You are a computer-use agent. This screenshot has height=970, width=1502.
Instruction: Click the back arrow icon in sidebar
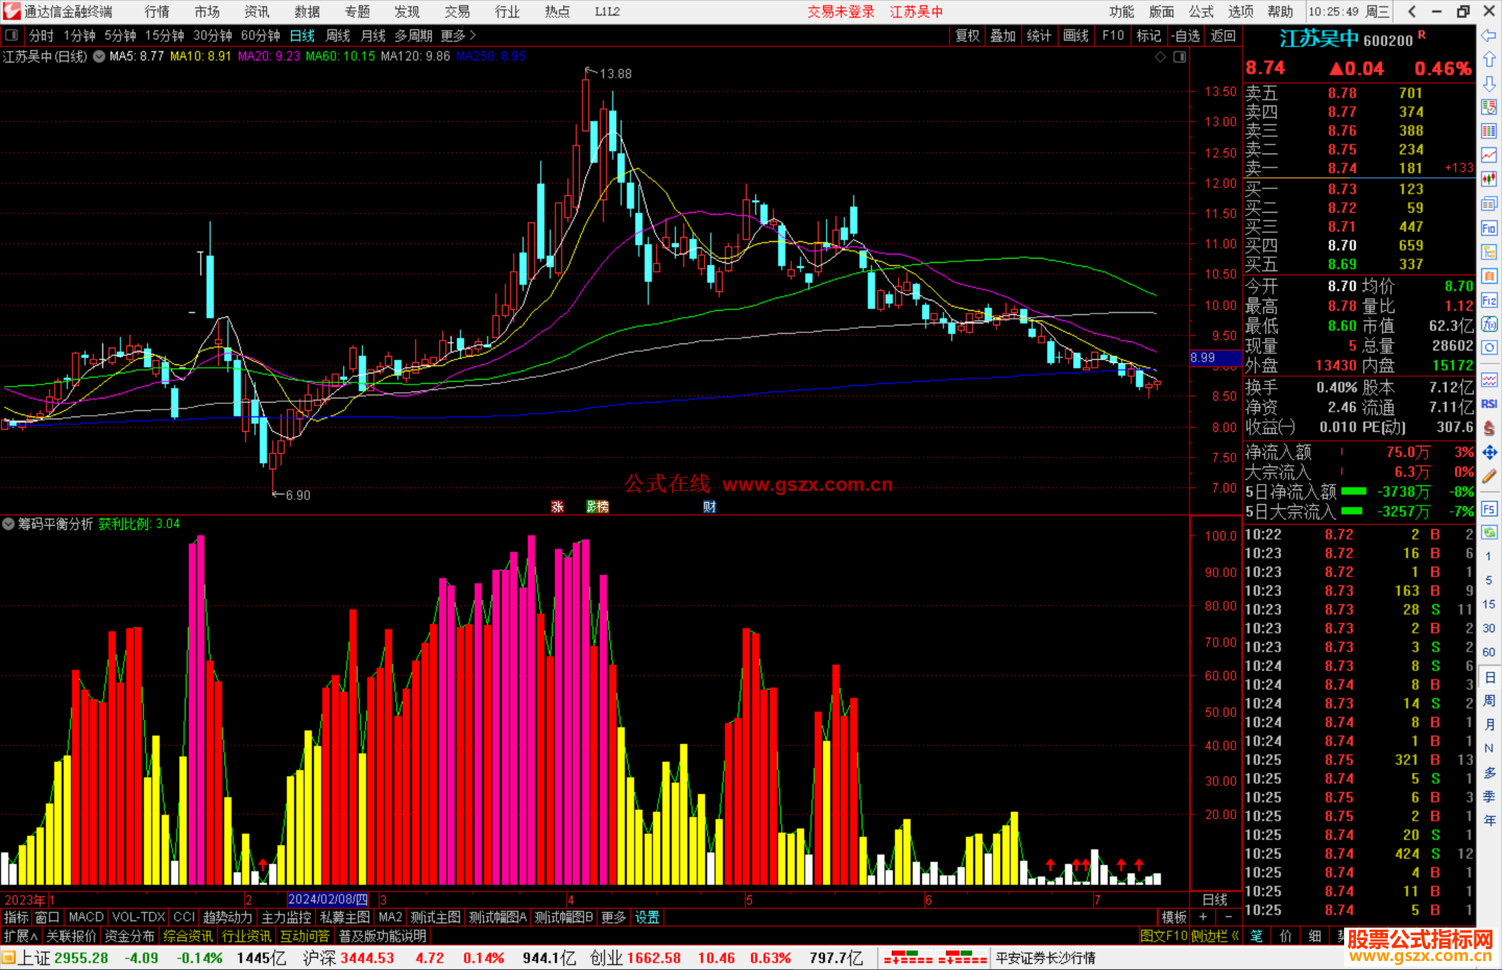[x=1489, y=35]
